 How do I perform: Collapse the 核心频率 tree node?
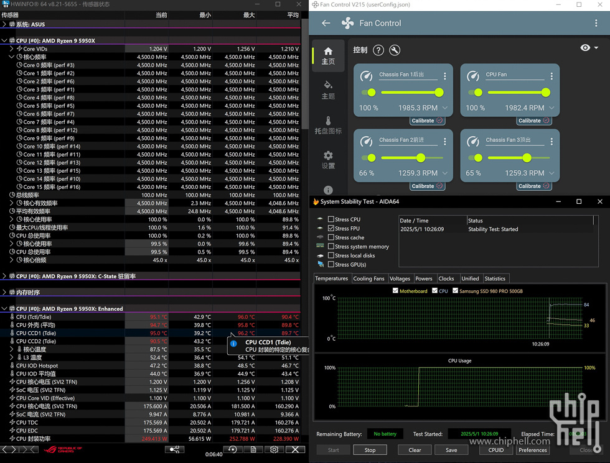pyautogui.click(x=12, y=57)
